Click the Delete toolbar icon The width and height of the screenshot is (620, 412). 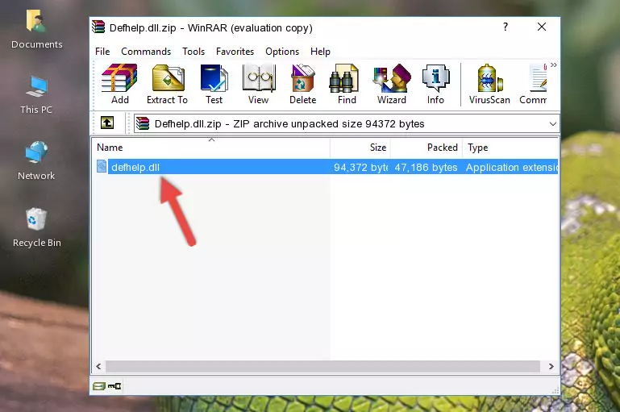[x=303, y=84]
